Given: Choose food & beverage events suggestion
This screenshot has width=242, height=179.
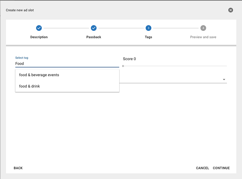Looking at the screenshot, I should click(67, 75).
